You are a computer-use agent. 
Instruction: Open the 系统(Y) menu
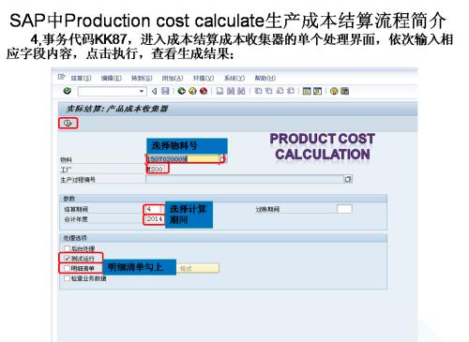coord(234,78)
